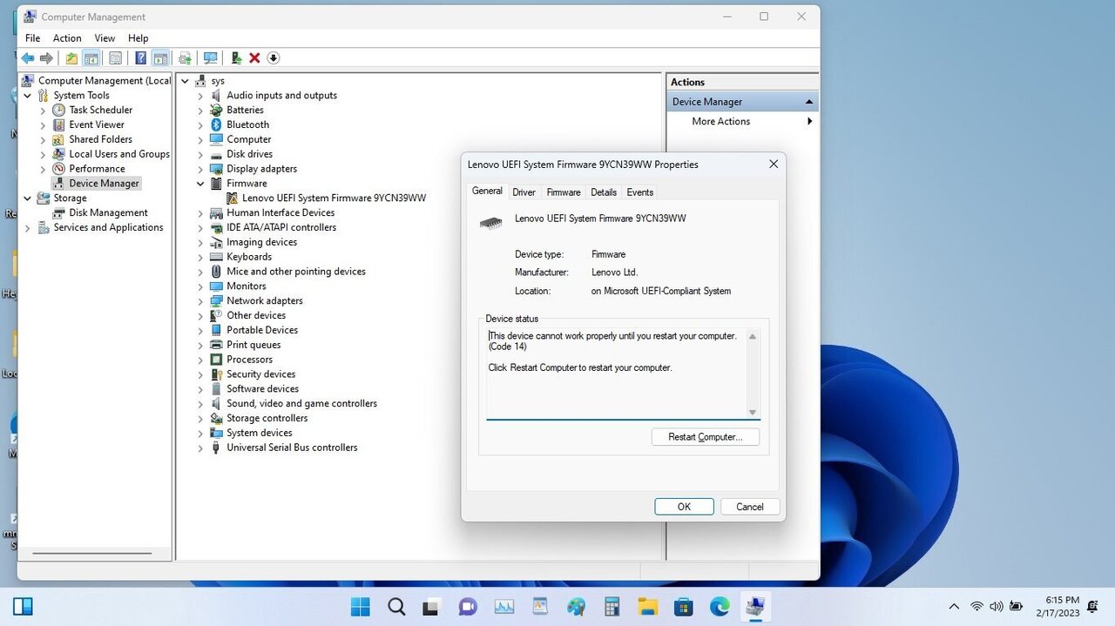Click the Properties toolbar icon
This screenshot has height=626, width=1115.
[x=115, y=57]
